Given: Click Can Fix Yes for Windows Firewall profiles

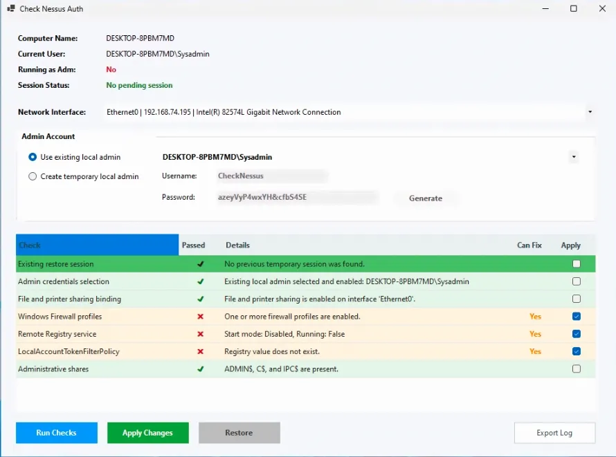Looking at the screenshot, I should (535, 316).
